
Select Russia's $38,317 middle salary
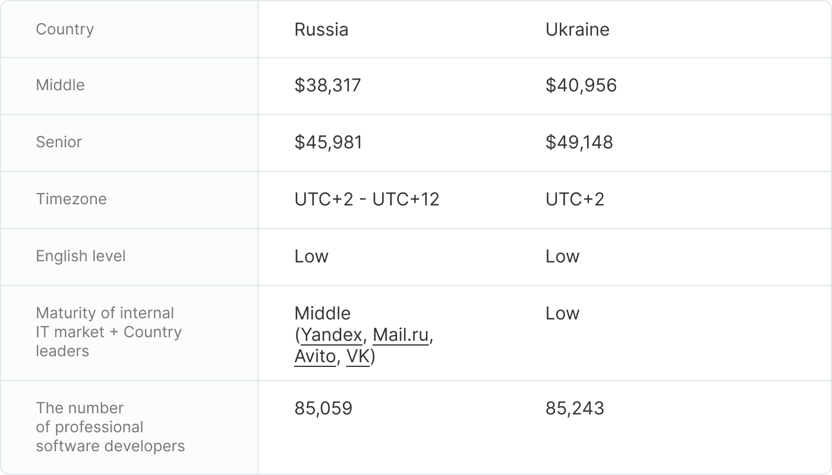click(x=327, y=85)
